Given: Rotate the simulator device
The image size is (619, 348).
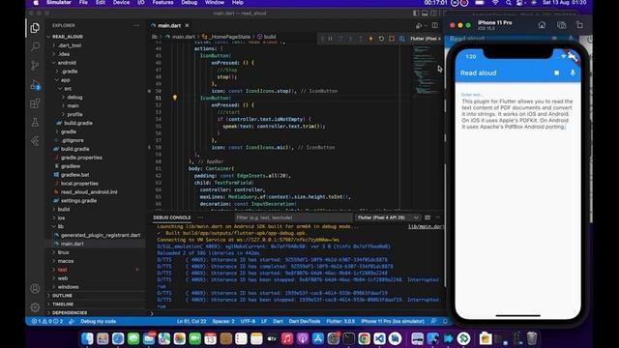Looking at the screenshot, I should [579, 25].
